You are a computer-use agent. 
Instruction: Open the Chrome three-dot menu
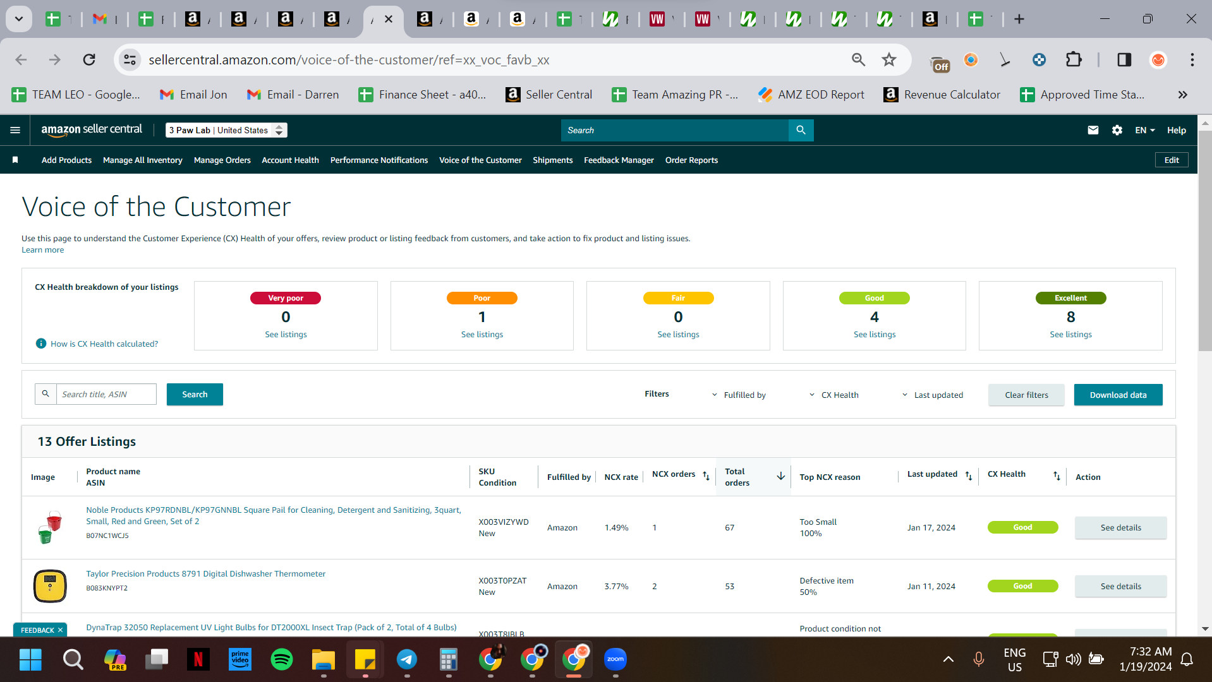[1192, 60]
